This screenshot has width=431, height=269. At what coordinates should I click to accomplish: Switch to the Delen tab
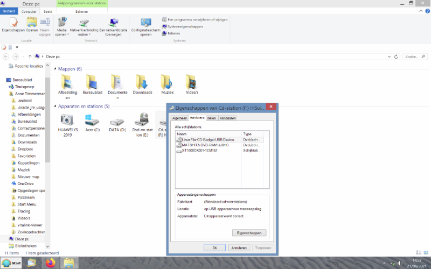212,118
